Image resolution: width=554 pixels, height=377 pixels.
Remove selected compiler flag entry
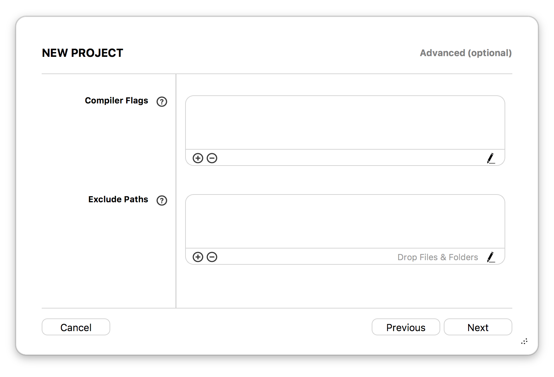coord(212,158)
